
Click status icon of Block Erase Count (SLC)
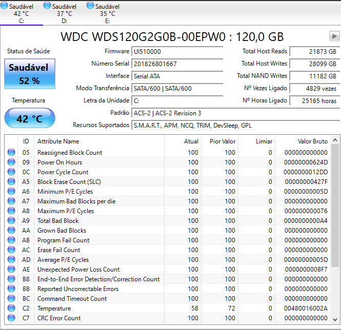pos(11,181)
